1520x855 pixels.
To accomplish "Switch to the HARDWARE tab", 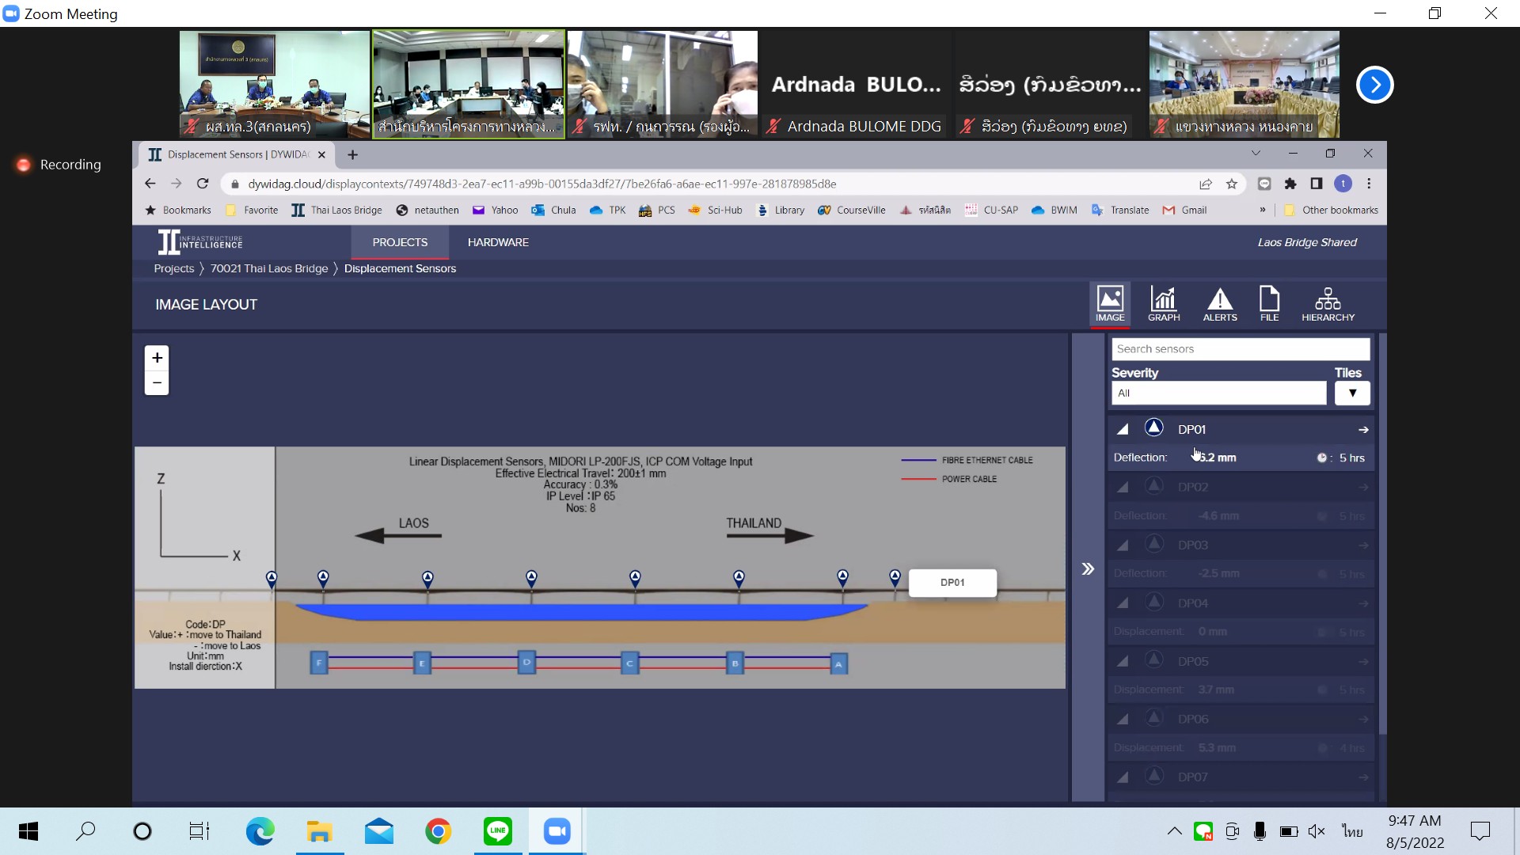I will (x=498, y=242).
